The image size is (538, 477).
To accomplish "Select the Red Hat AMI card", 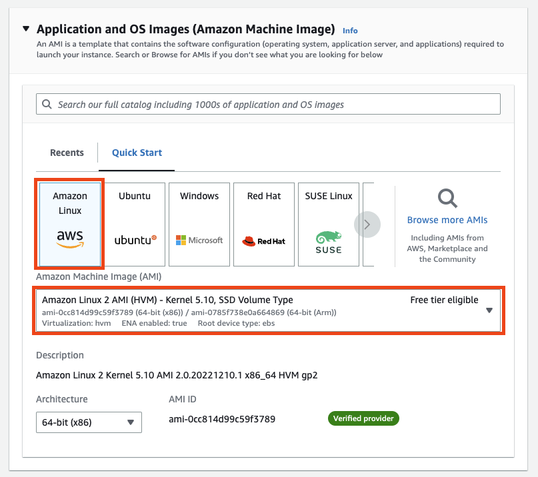I will click(264, 225).
